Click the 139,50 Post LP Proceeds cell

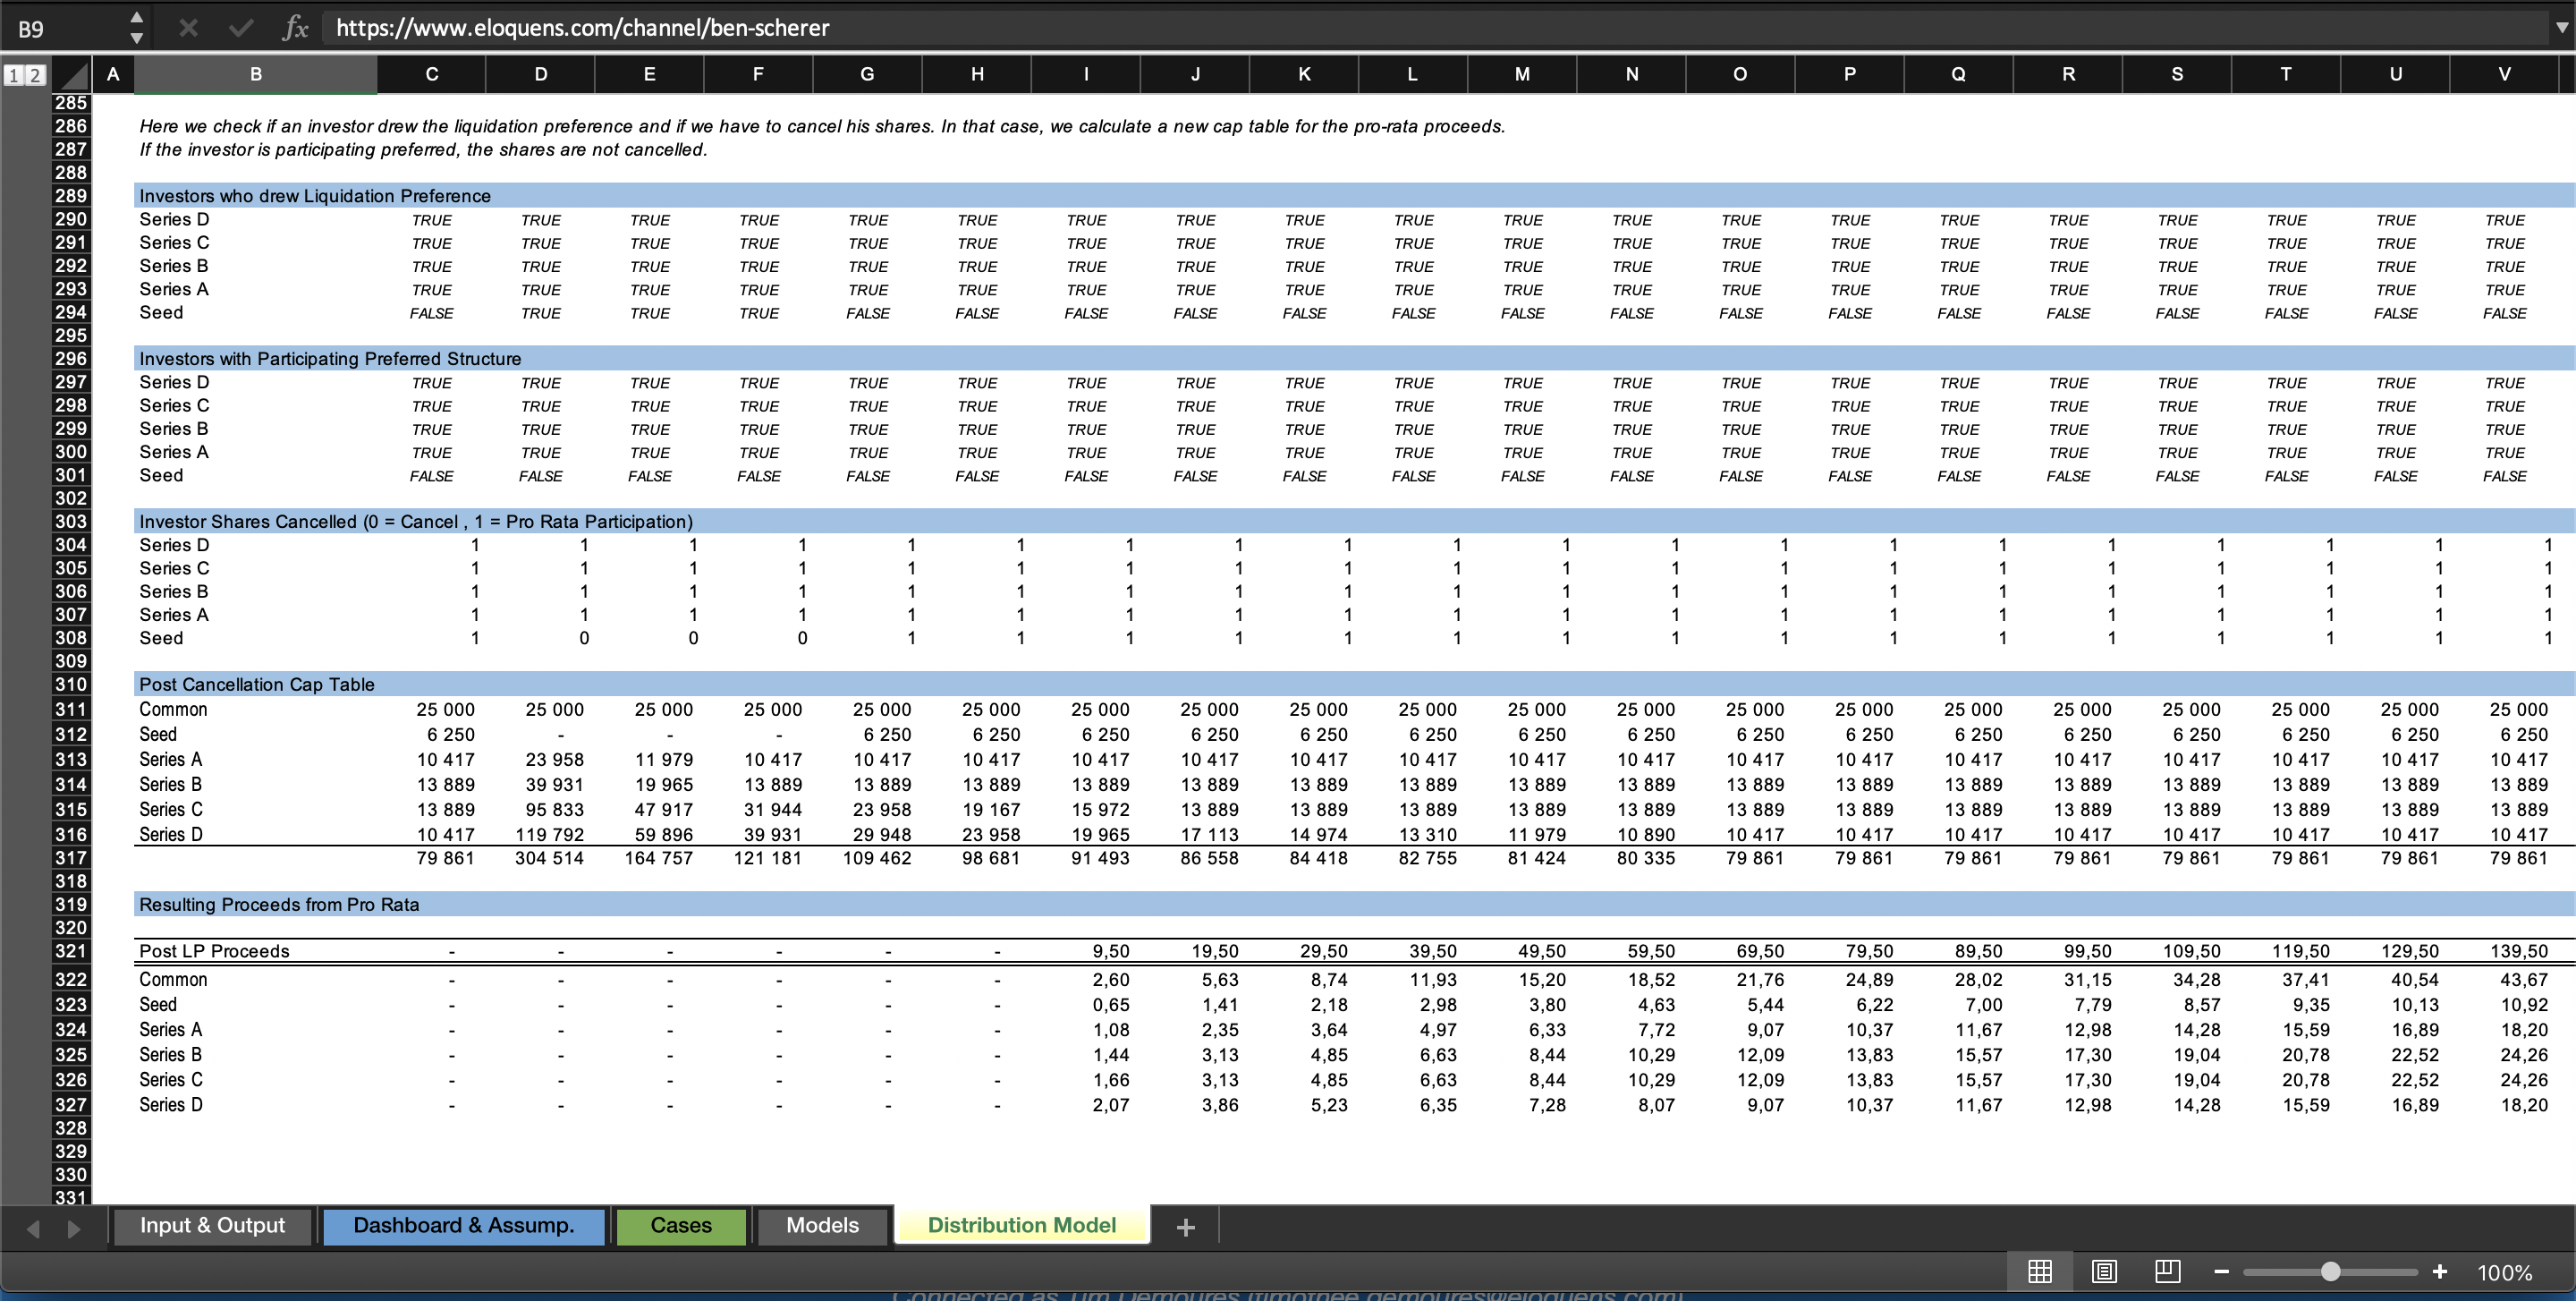(x=2518, y=951)
